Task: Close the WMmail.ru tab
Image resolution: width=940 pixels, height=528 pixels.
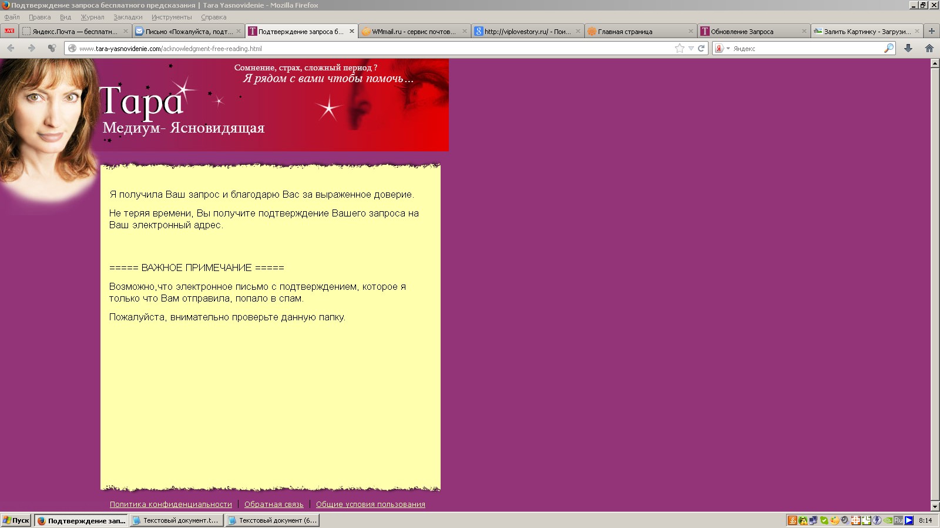Action: 465,31
